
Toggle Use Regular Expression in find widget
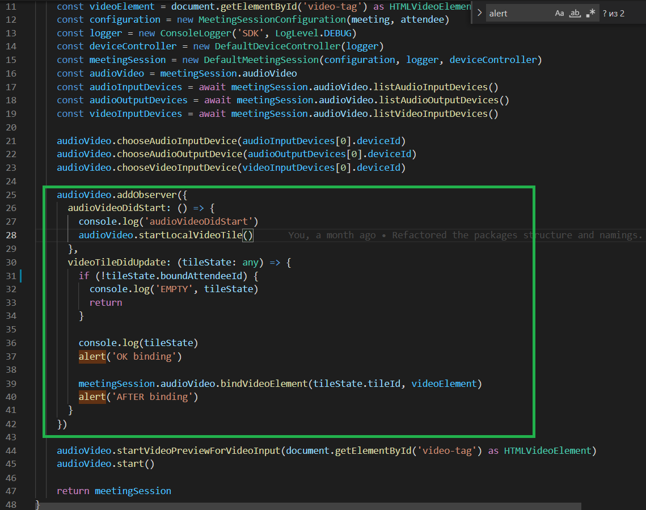click(x=591, y=13)
